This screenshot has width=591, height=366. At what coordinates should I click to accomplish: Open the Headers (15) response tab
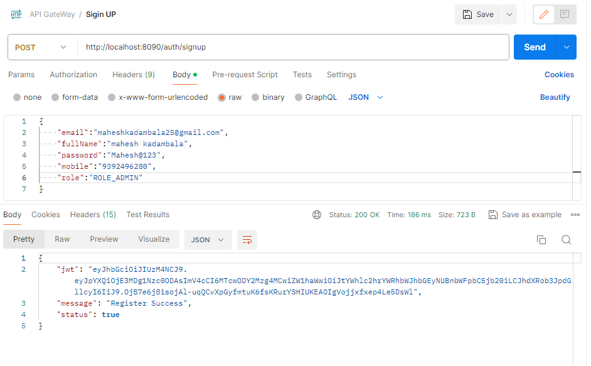93,214
